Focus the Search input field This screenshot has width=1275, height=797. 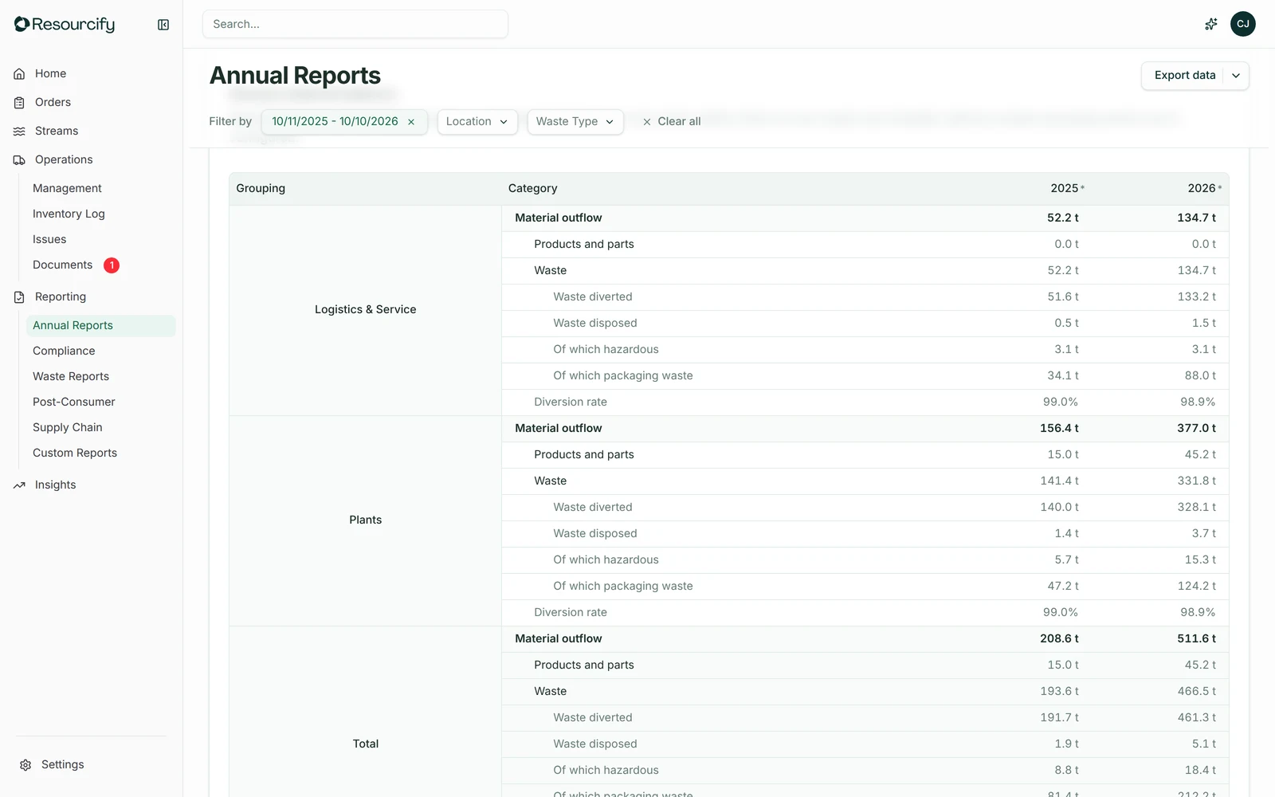[355, 24]
